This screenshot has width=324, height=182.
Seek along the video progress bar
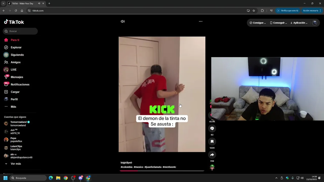click(162, 171)
